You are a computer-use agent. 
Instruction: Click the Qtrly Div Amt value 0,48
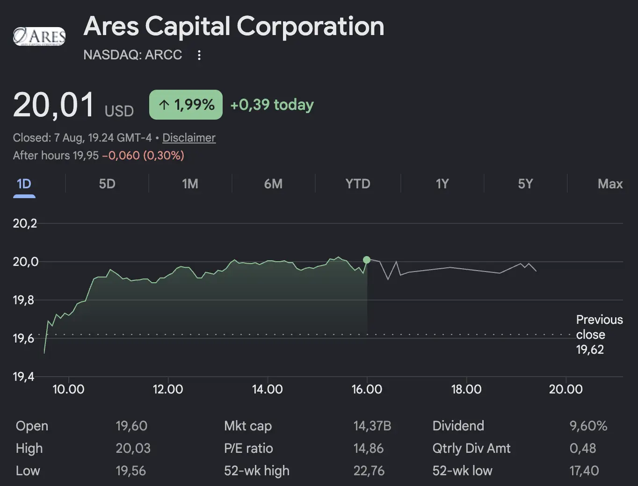583,448
